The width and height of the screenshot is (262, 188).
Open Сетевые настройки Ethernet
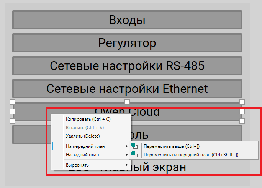(127, 89)
